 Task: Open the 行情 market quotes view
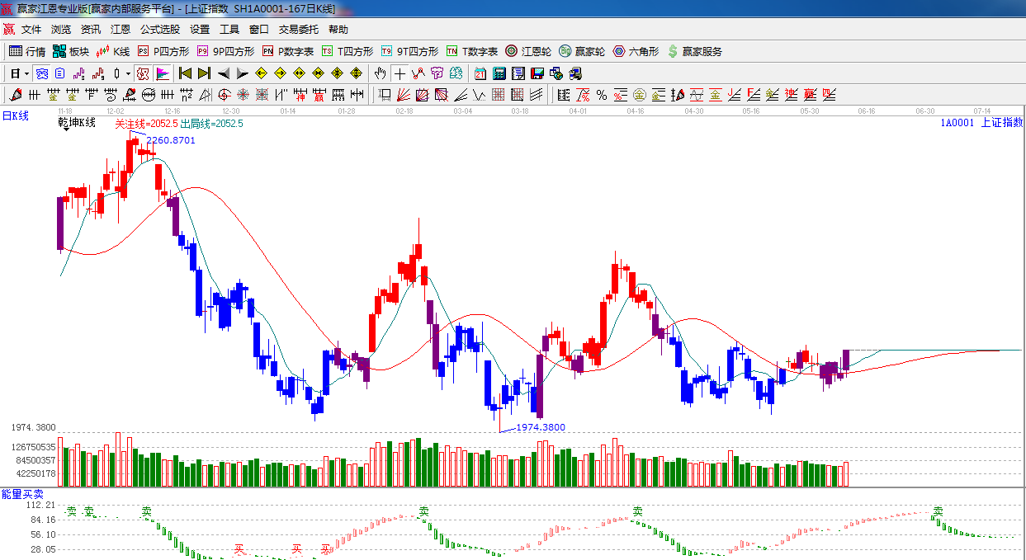26,51
